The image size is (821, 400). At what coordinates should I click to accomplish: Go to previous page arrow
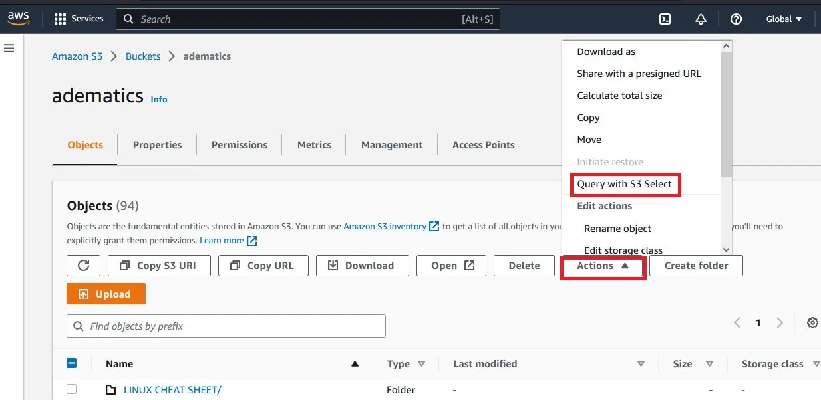737,323
